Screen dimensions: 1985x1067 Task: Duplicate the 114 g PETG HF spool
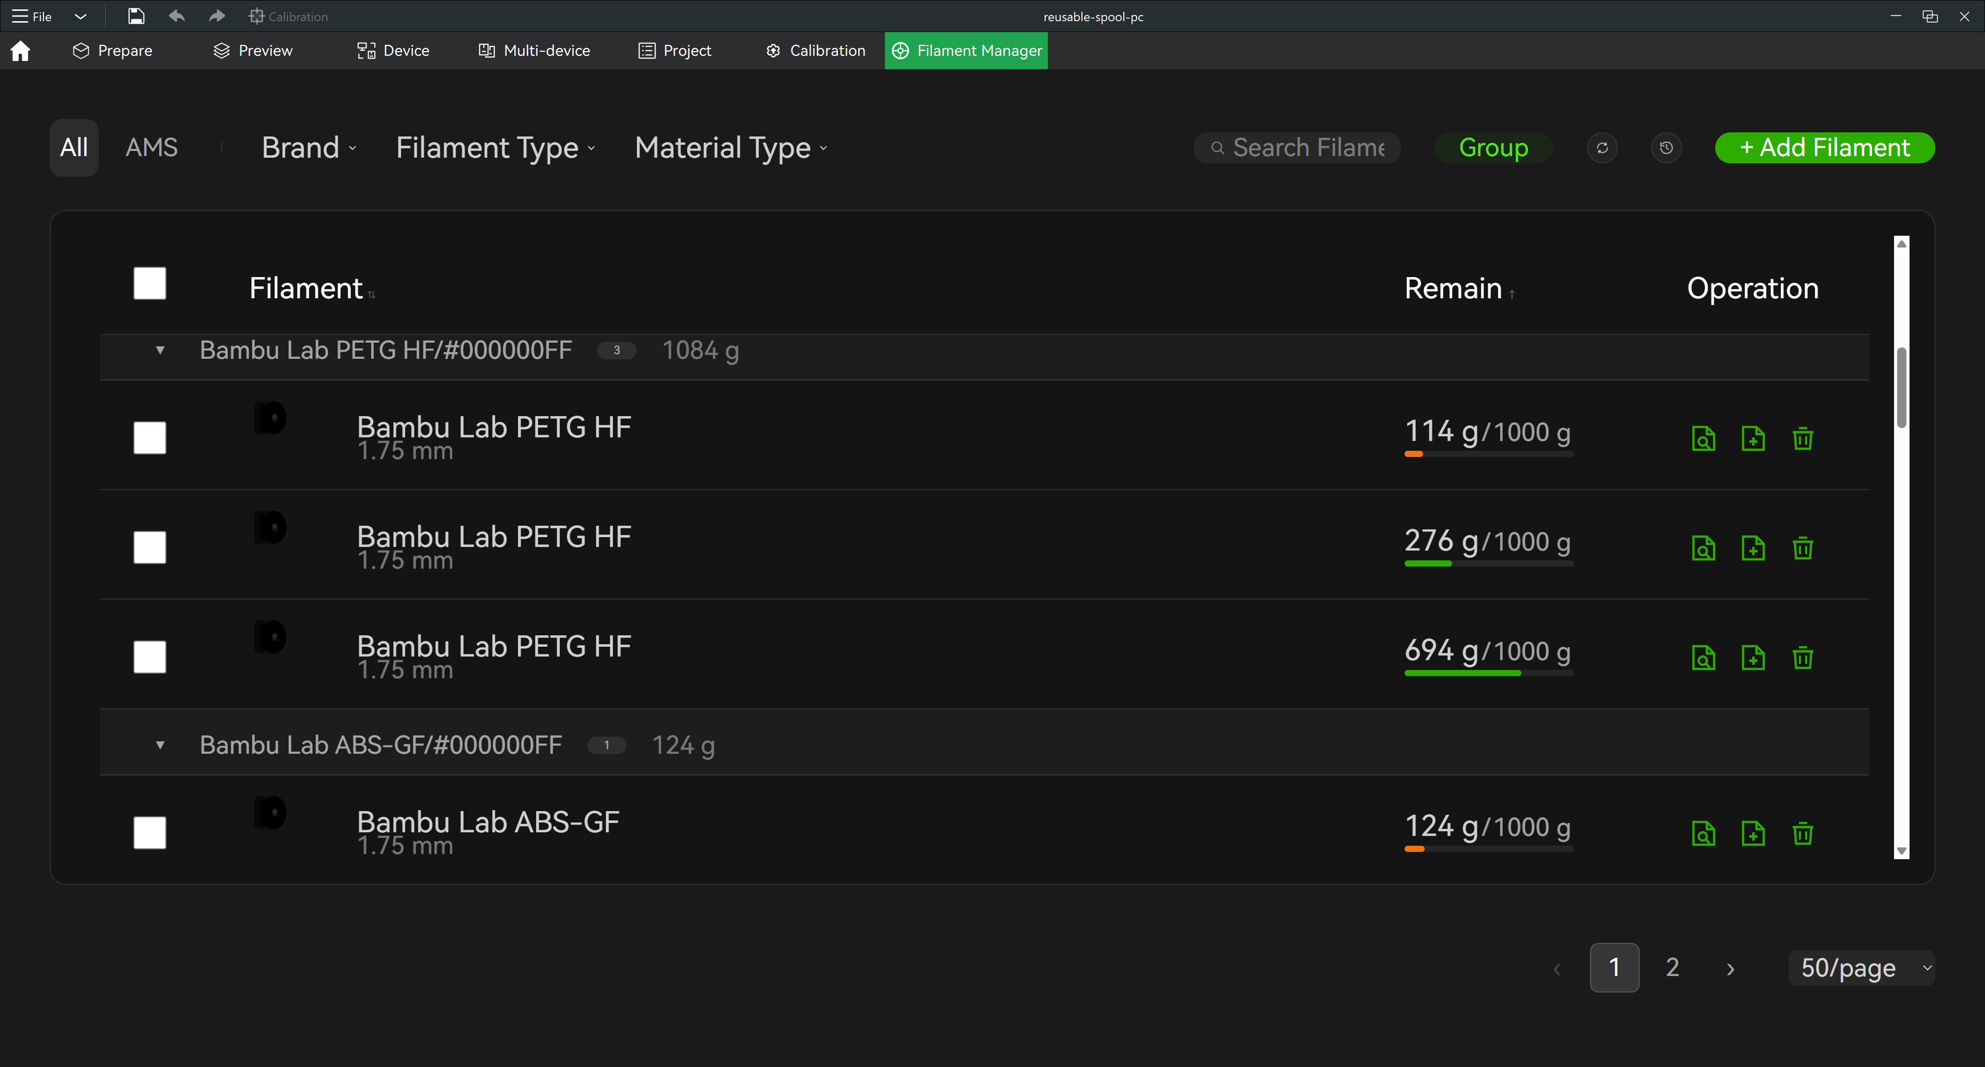click(1753, 438)
